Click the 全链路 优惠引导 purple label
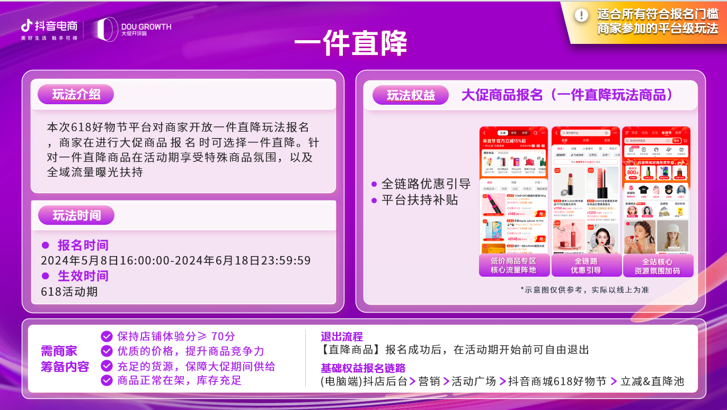 click(586, 265)
